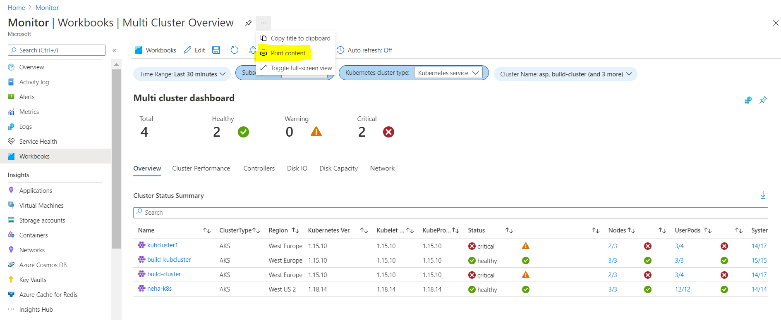781x320 pixels.
Task: Sort by KubePro column
Action: pos(455,230)
